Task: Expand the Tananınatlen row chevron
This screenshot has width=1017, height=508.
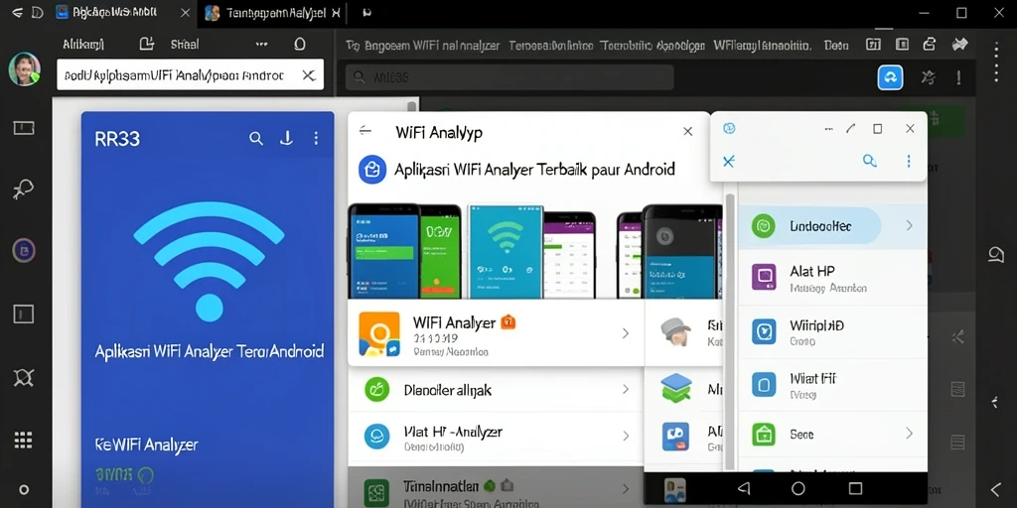Action: [x=626, y=489]
